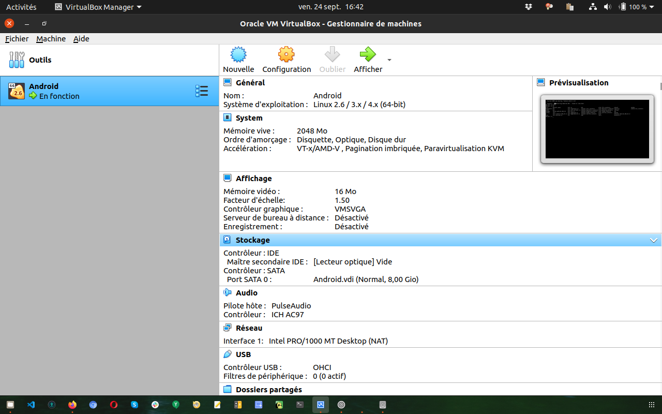Launch Opera from the dock
This screenshot has width=662, height=414.
(114, 405)
